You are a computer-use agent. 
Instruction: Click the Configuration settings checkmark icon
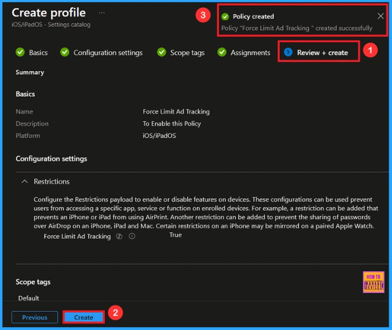(x=64, y=52)
